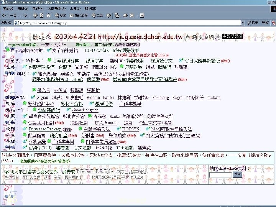The image size is (276, 207).
Task: Open the Boston Taiwanese group link
Action: [126, 117]
